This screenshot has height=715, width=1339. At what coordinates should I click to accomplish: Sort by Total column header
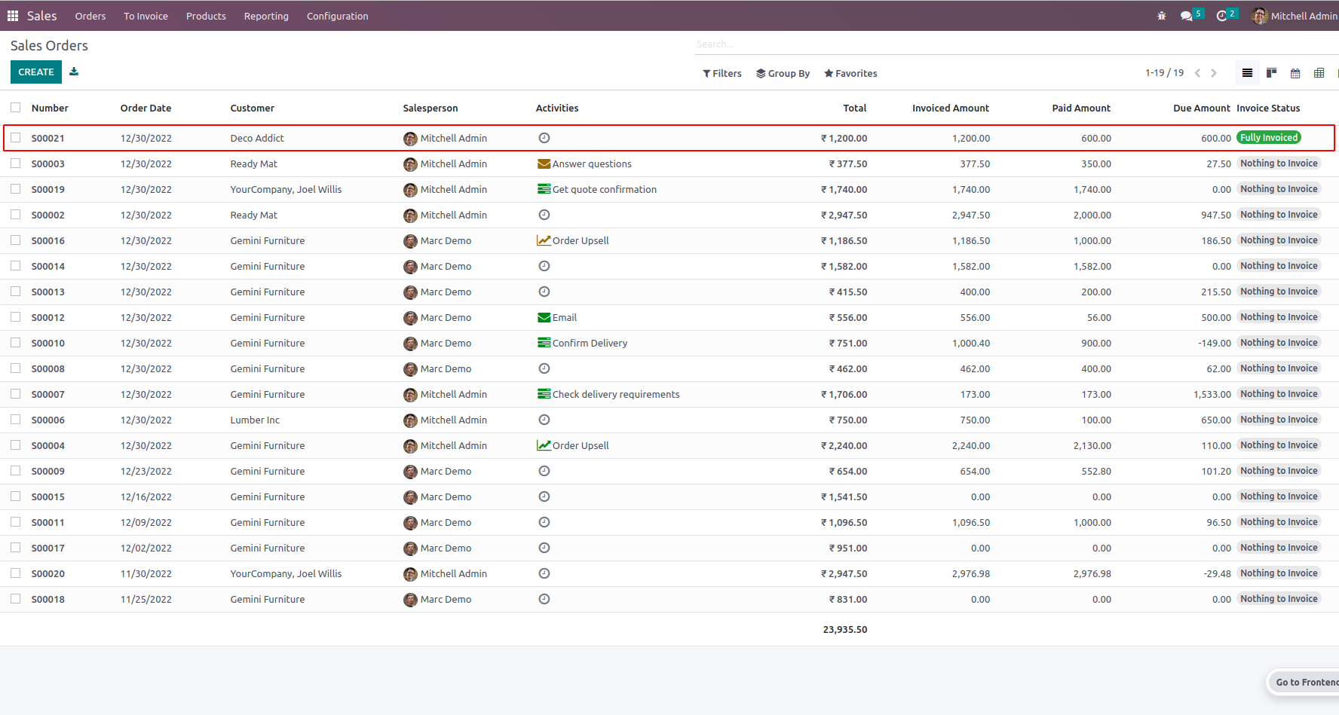click(x=854, y=108)
